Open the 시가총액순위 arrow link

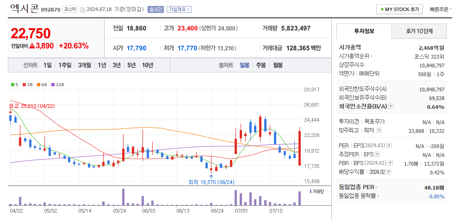pyautogui.click(x=372, y=56)
